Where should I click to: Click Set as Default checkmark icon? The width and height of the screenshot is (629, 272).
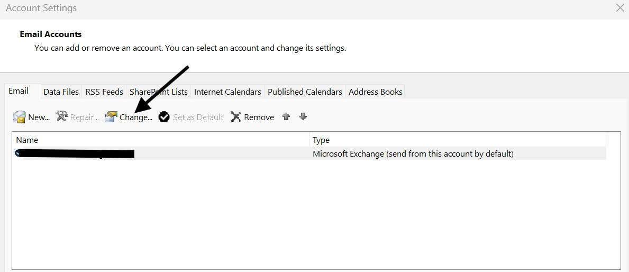tap(164, 117)
